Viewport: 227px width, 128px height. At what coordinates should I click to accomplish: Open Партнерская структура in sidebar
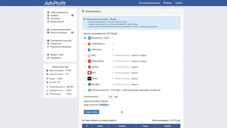click(61, 41)
